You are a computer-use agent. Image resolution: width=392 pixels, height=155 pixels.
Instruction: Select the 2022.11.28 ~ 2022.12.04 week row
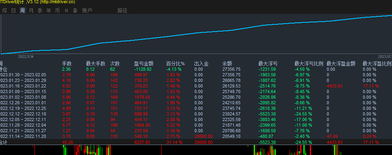(x=196, y=125)
